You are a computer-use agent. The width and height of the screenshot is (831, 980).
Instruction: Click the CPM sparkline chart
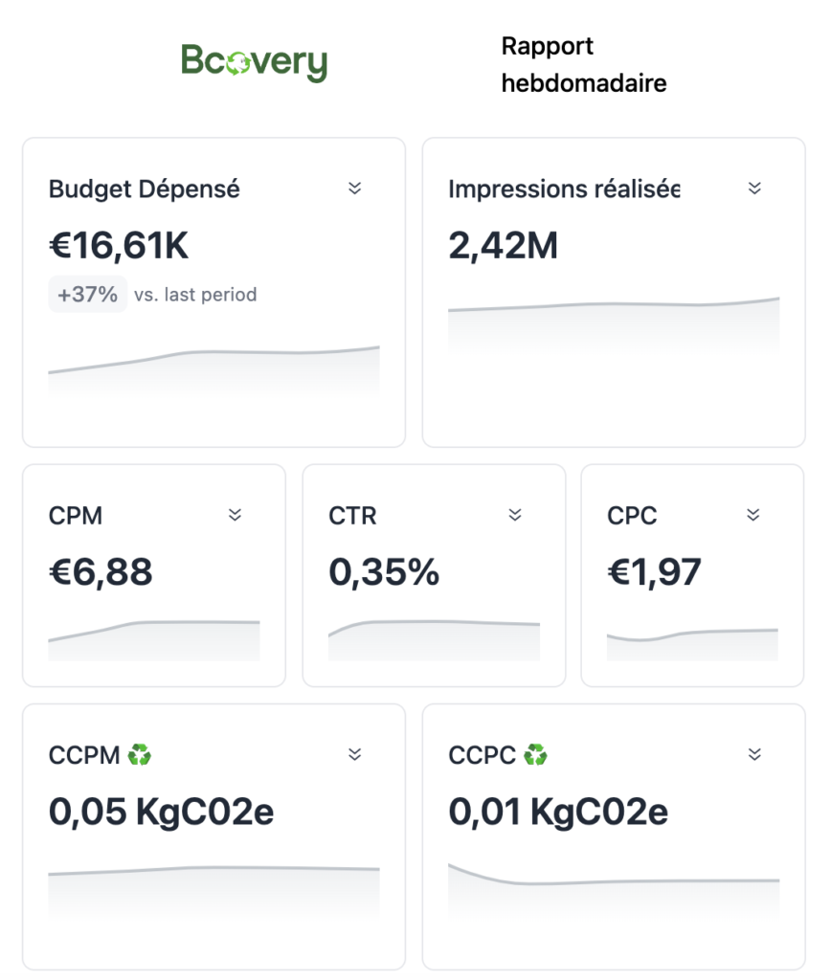[154, 640]
